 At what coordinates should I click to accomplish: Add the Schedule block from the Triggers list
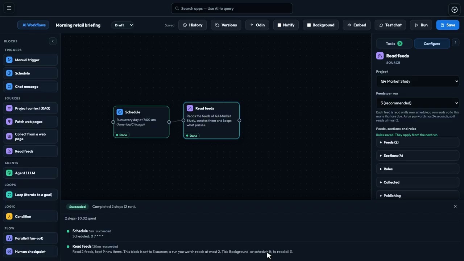(30, 73)
